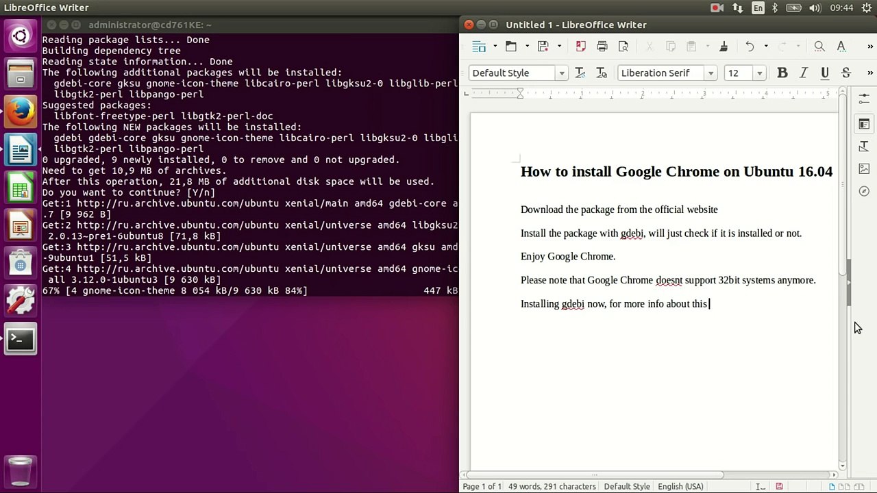Image resolution: width=877 pixels, height=493 pixels.
Task: Expand the Undo history dropdown
Action: point(766,47)
